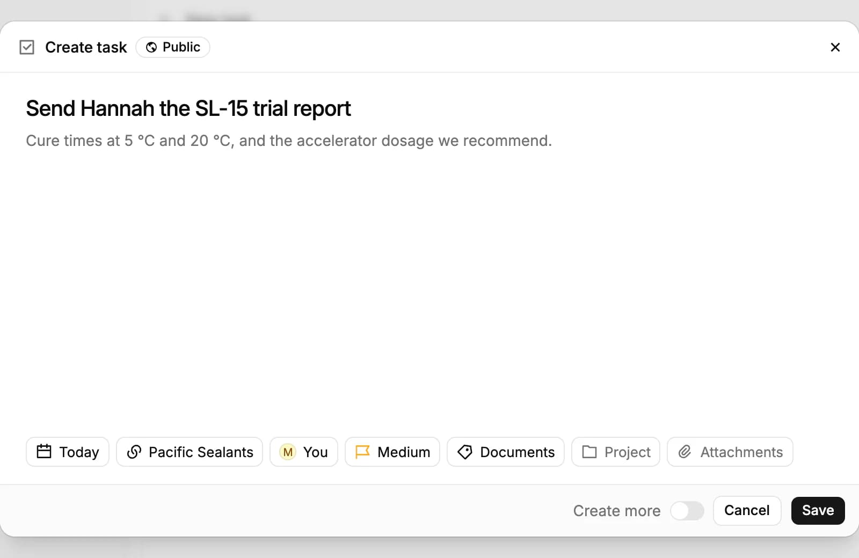The width and height of the screenshot is (859, 558).
Task: Open the Public visibility selector
Action: (x=173, y=47)
